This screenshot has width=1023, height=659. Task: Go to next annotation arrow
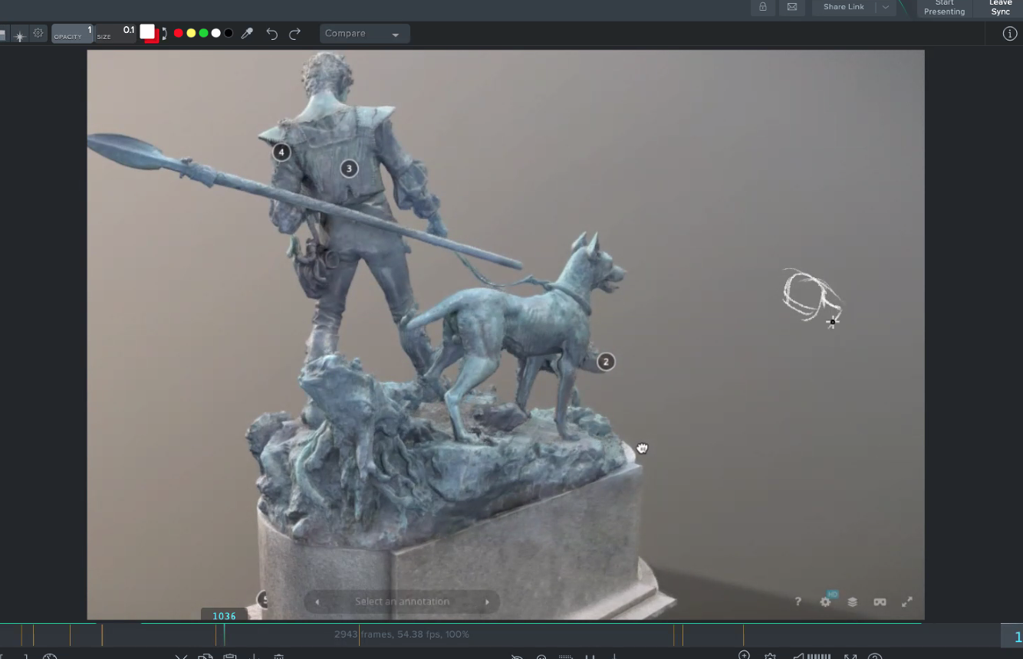487,602
